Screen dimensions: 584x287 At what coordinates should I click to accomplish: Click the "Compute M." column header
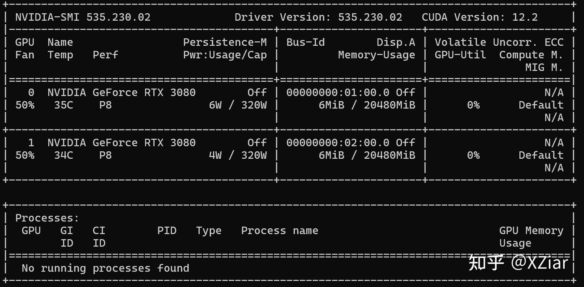click(531, 55)
